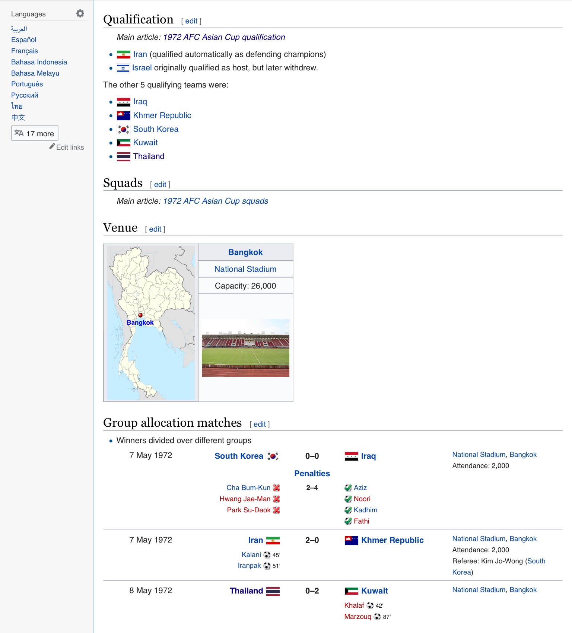Switch to Bahasa Melayu language version
Viewport: 572px width, 633px height.
[x=35, y=73]
